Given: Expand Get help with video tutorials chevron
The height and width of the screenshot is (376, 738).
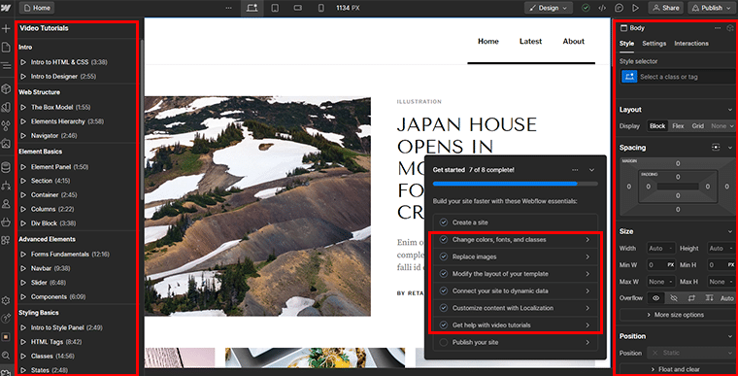Looking at the screenshot, I should click(587, 325).
